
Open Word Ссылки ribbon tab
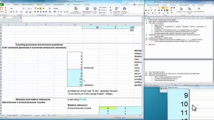[x=165, y=5]
